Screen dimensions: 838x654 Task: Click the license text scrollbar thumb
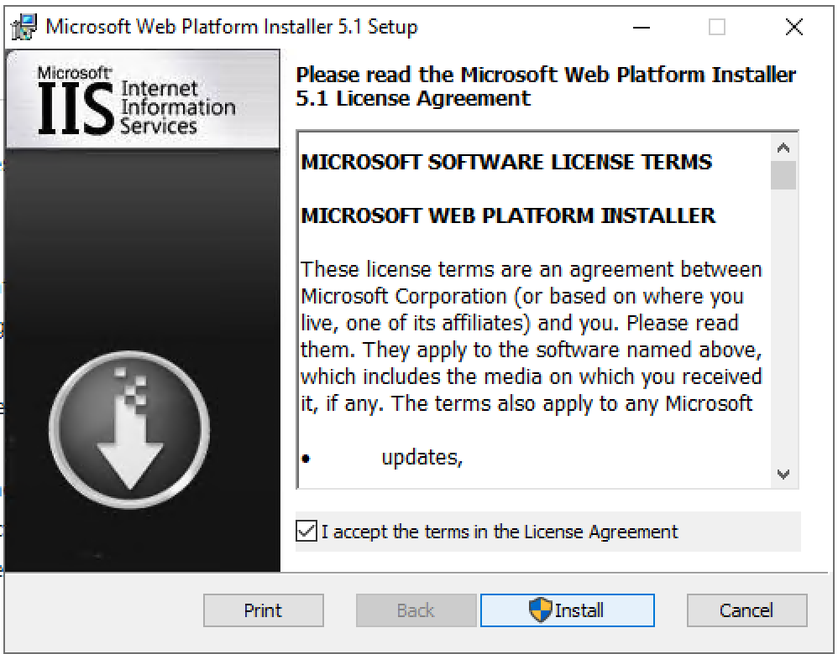(x=783, y=175)
